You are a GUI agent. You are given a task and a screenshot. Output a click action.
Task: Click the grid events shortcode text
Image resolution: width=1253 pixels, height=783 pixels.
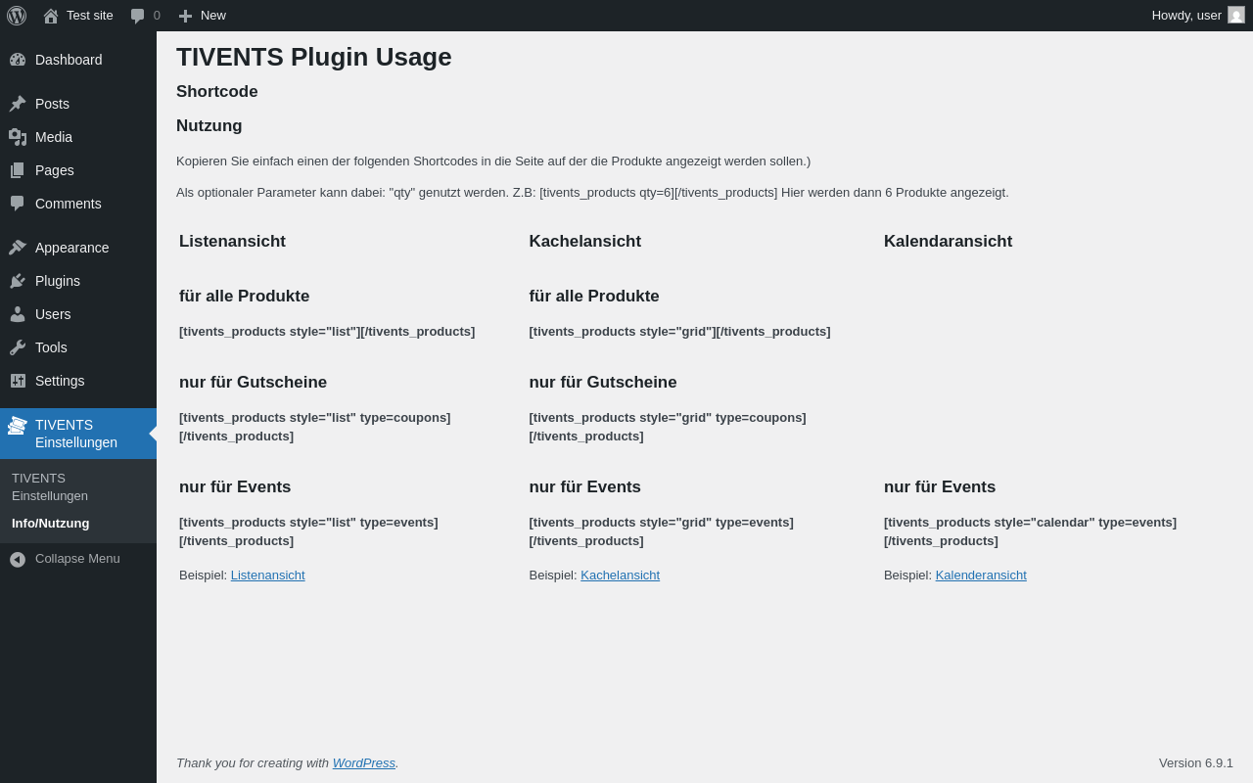coord(662,531)
